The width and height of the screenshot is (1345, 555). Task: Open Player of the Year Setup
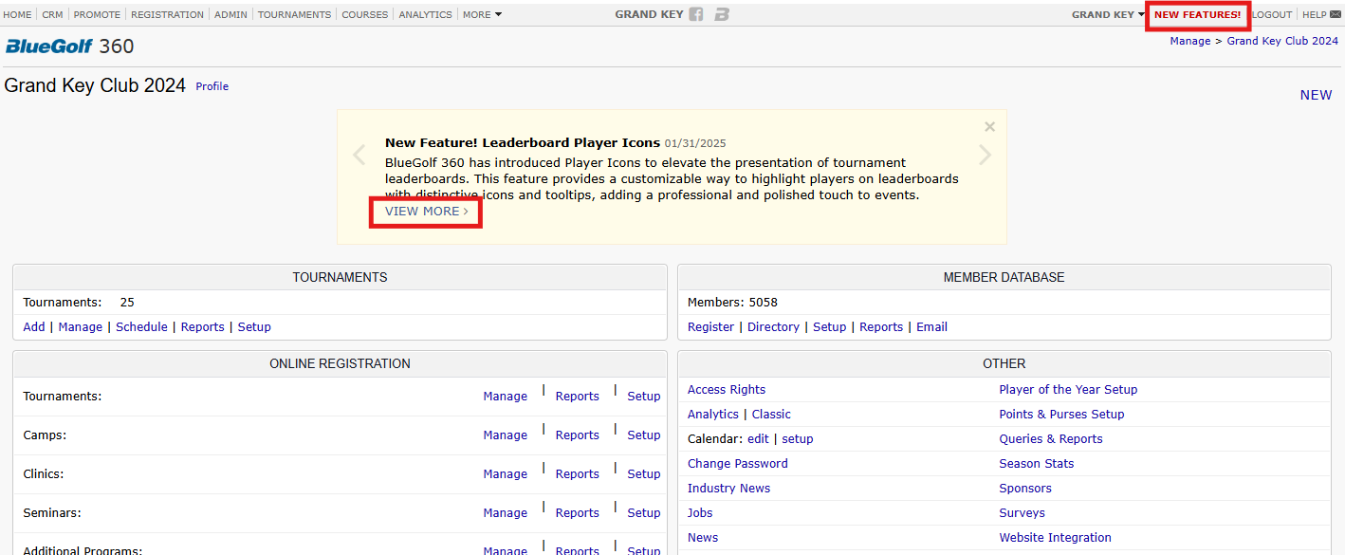[x=1068, y=390]
